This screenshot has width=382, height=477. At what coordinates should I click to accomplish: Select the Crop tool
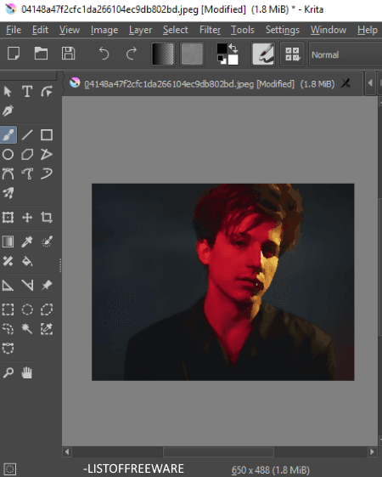(47, 217)
